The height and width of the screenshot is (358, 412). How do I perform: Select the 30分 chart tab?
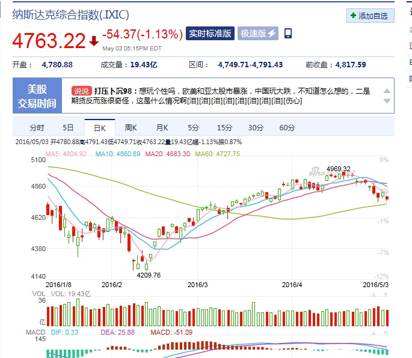256,128
